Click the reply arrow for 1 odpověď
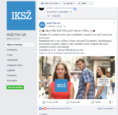 [x=48, y=16]
